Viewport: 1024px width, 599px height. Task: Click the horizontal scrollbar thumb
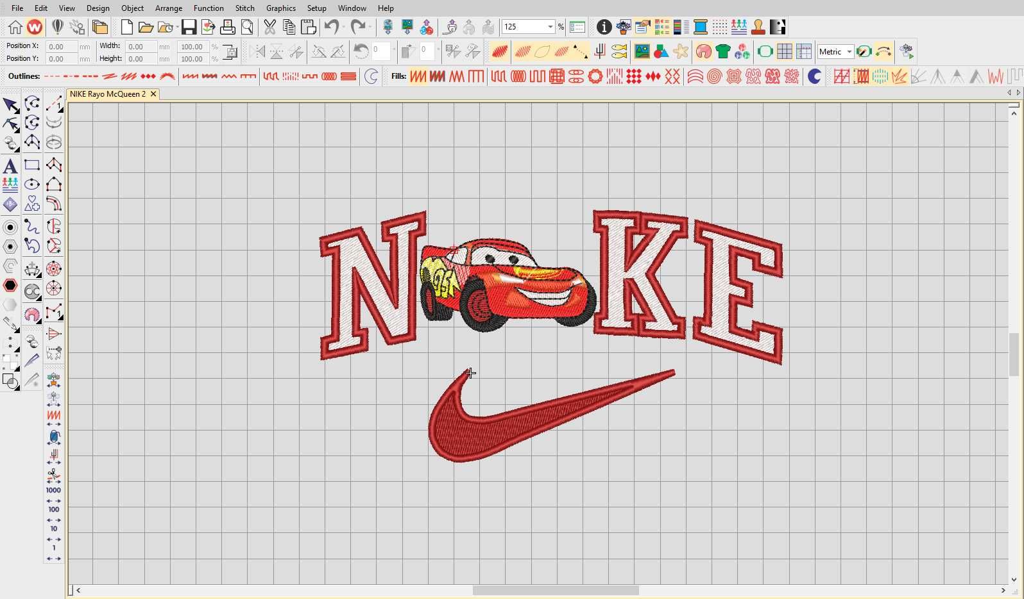pos(556,590)
